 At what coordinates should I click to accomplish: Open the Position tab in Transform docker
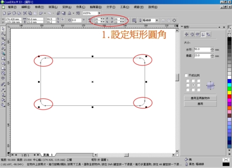(x=186, y=35)
